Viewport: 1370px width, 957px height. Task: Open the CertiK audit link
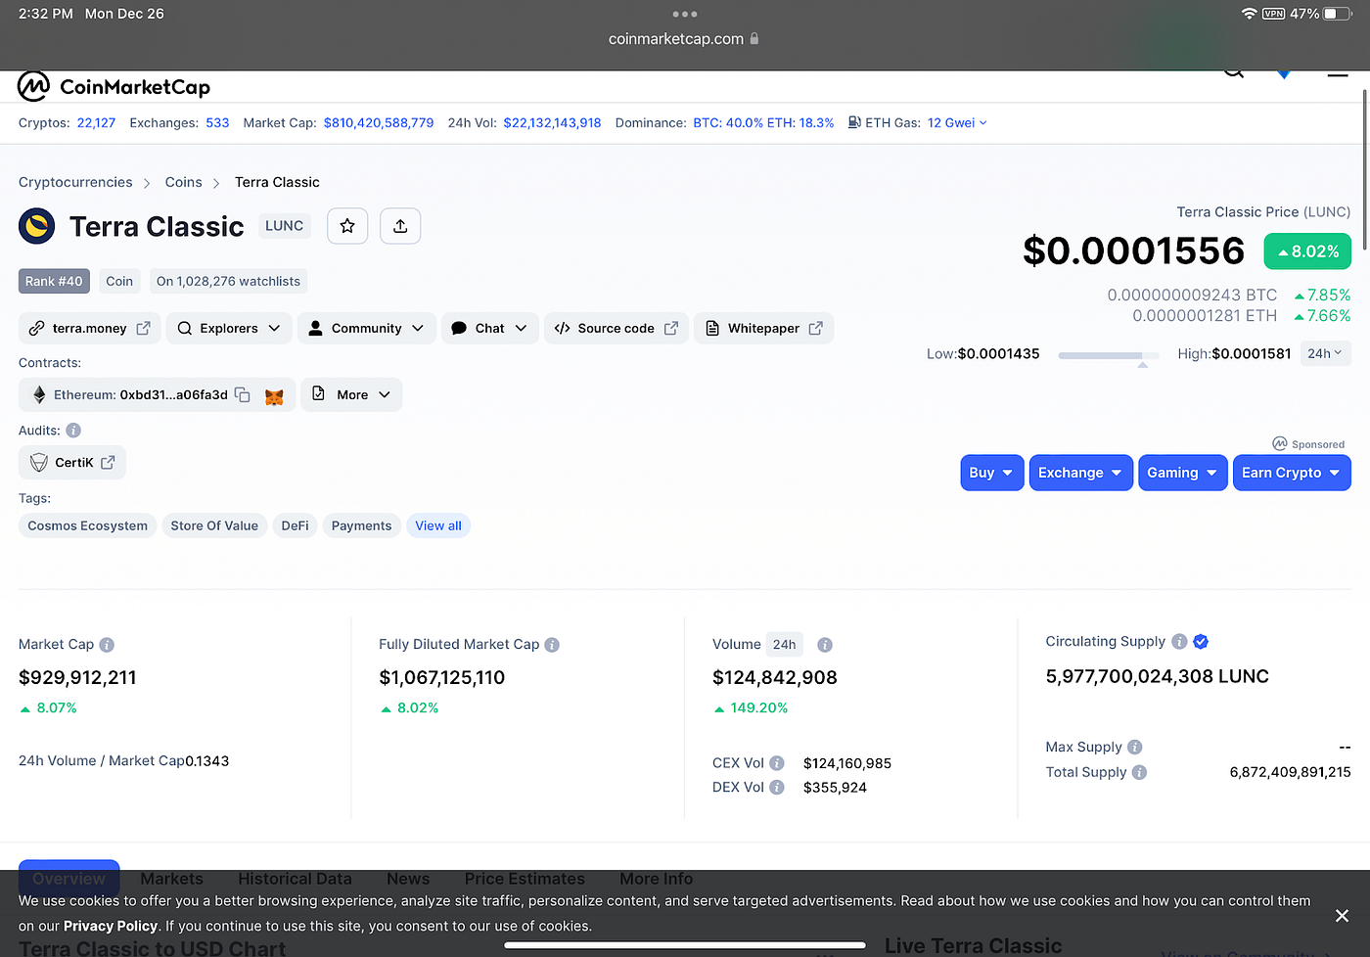[x=71, y=462]
